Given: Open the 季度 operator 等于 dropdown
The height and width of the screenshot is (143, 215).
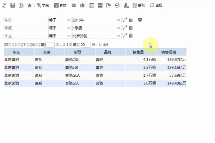Looking at the screenshot, I should [60, 28].
